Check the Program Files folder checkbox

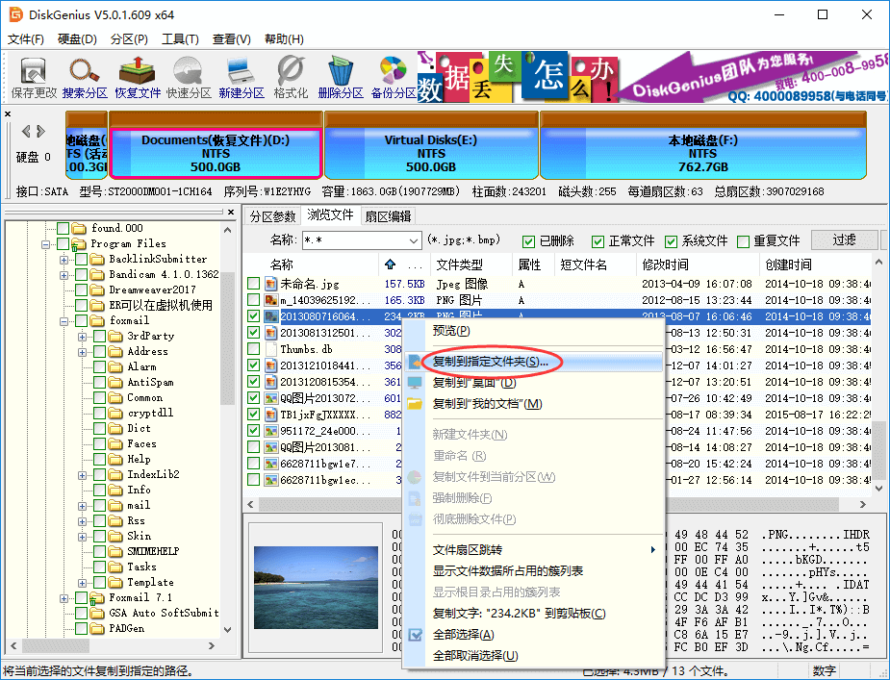click(63, 243)
